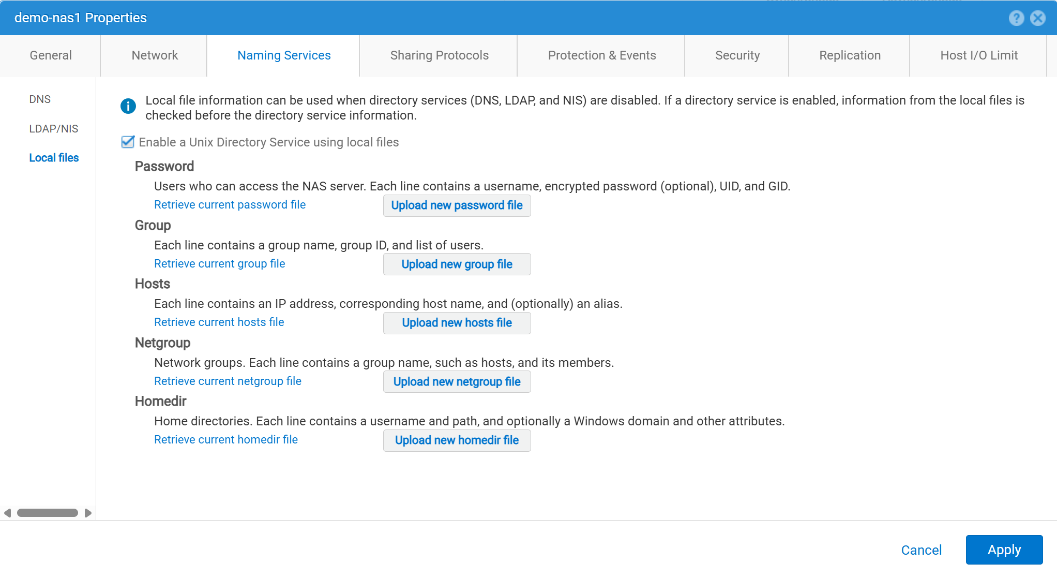1057x578 pixels.
Task: Open the Sharing Protocols tab
Action: click(439, 55)
